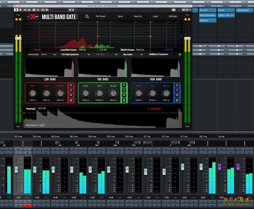Image resolution: width=254 pixels, height=209 pixels.
Task: Click High Band bypass B button
Action: pyautogui.click(x=177, y=85)
